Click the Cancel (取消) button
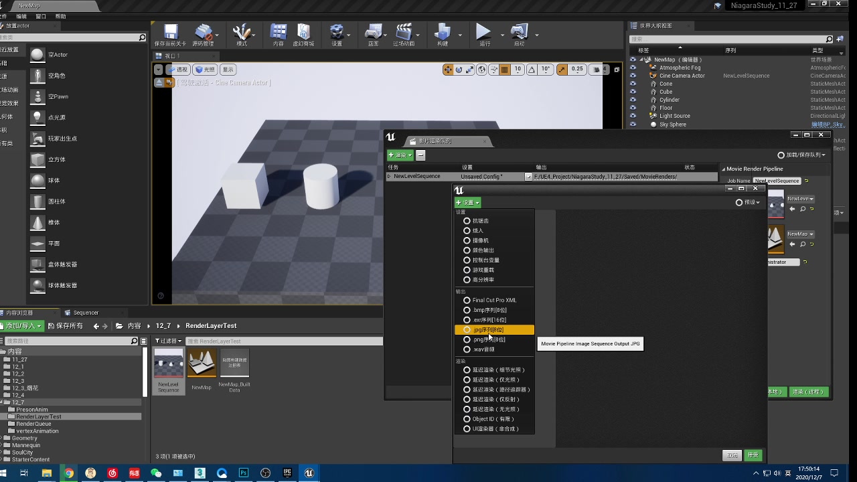This screenshot has width=857, height=482. coord(732,455)
